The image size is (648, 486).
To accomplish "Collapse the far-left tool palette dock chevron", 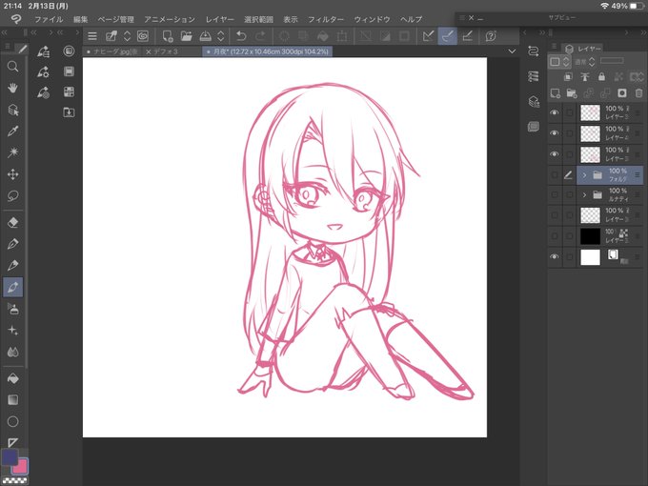I will [4, 32].
